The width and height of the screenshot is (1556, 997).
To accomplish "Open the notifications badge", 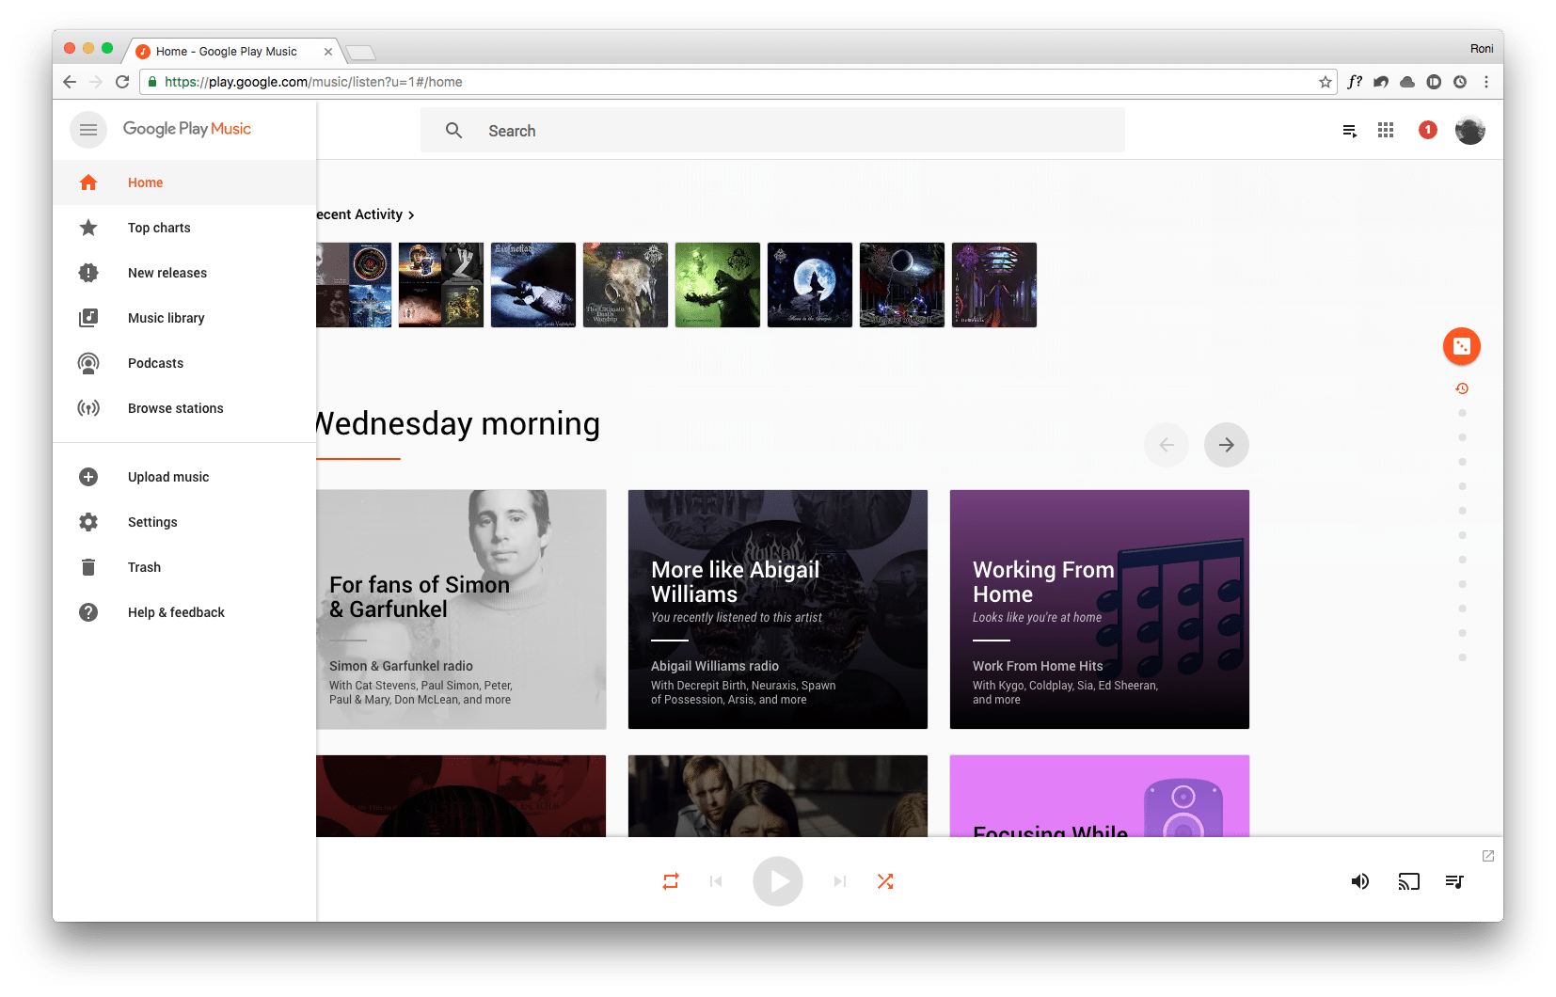I will point(1428,130).
